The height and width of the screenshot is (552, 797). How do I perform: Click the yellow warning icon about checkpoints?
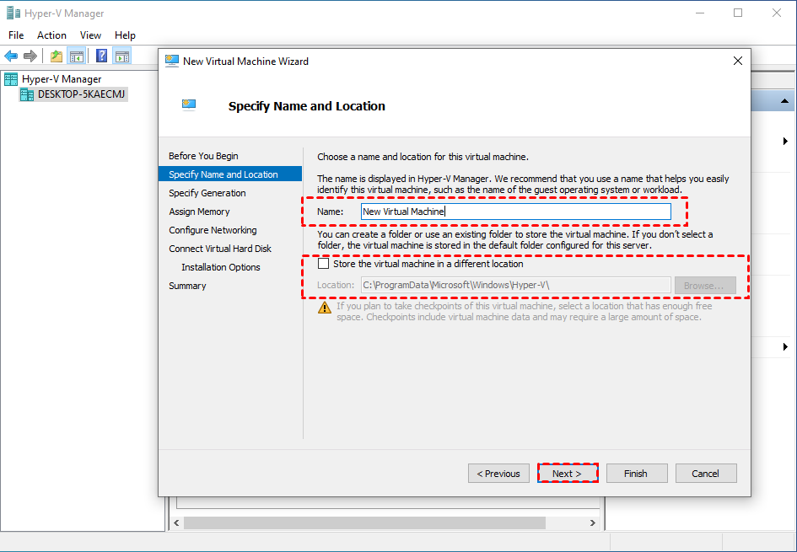[325, 308]
